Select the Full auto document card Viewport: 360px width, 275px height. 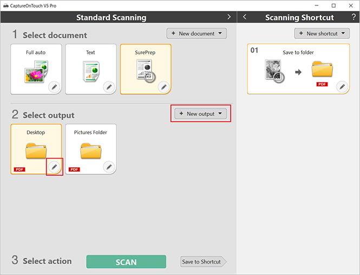pyautogui.click(x=36, y=69)
